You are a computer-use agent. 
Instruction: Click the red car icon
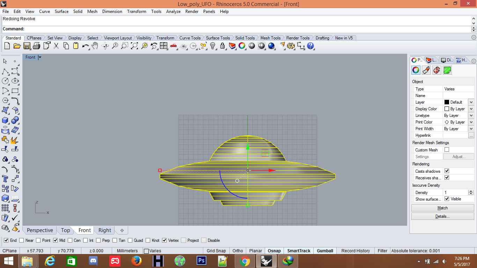click(173, 46)
